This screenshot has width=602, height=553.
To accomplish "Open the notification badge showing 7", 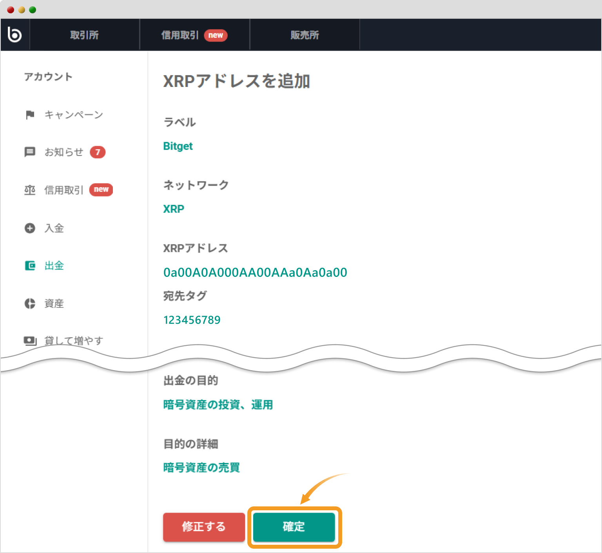I will pos(98,153).
